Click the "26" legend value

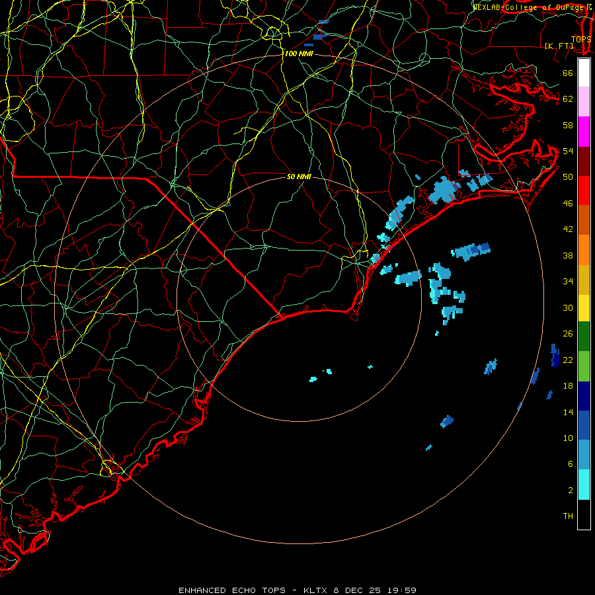pyautogui.click(x=568, y=334)
